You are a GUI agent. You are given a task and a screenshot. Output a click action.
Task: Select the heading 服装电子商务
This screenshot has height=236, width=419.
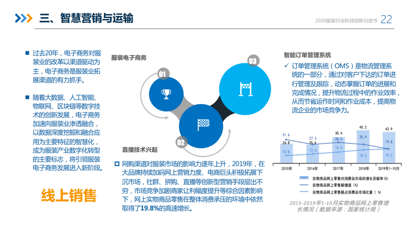point(129,58)
